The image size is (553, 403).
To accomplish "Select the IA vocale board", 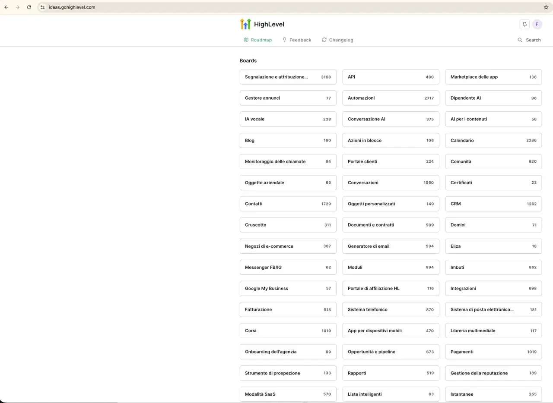I will tap(288, 119).
